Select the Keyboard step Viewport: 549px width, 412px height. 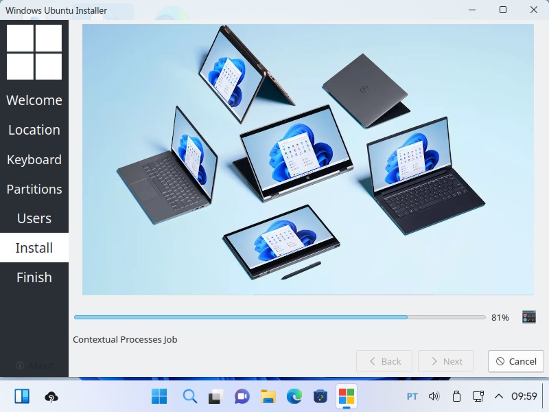(34, 159)
